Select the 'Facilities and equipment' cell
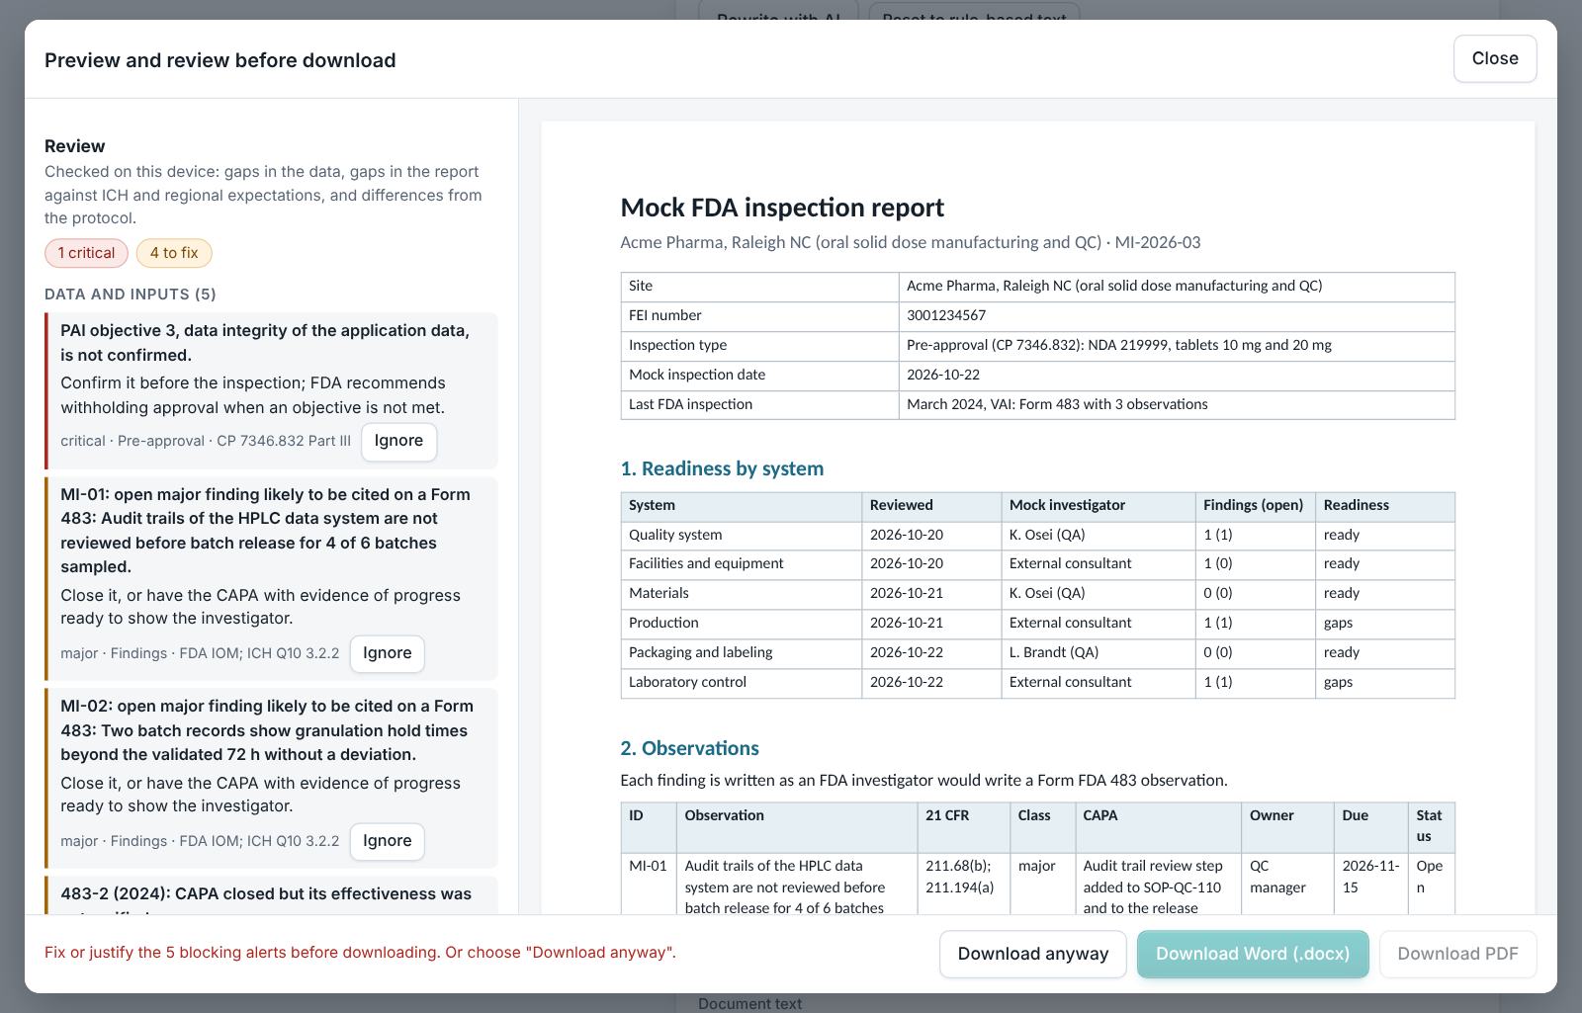 pyautogui.click(x=742, y=563)
